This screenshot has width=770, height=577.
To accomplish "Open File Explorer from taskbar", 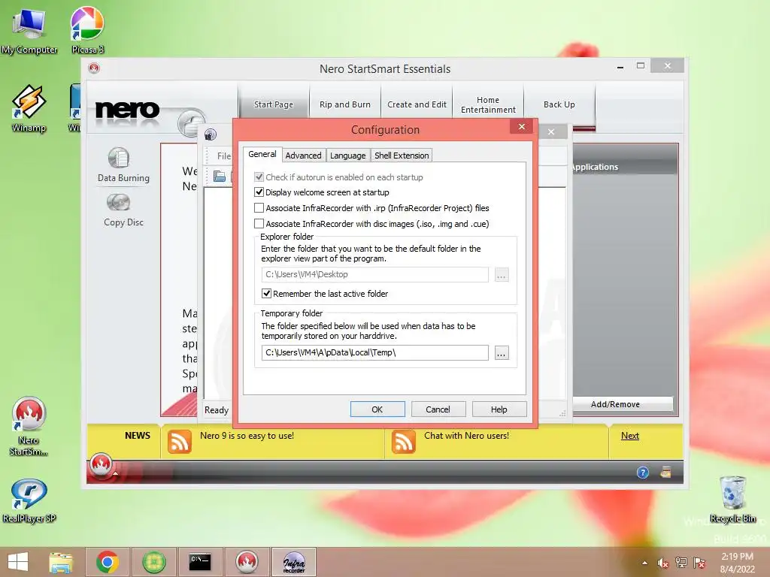I will 61,562.
